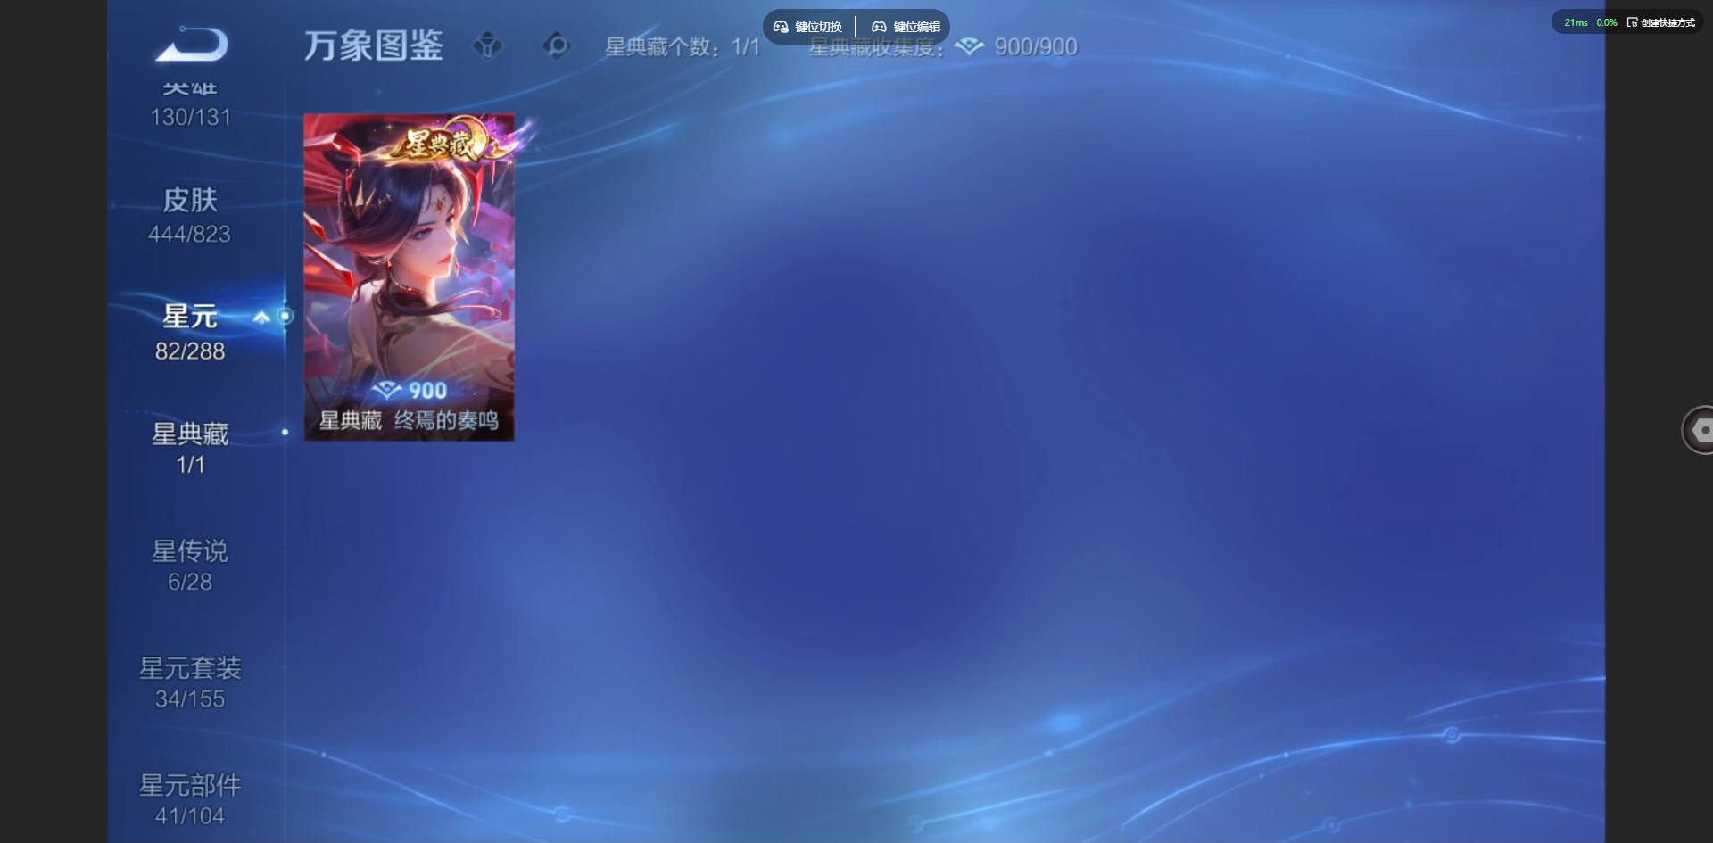This screenshot has width=1713, height=843.
Task: Click the 万象图鉴 title
Action: point(374,45)
